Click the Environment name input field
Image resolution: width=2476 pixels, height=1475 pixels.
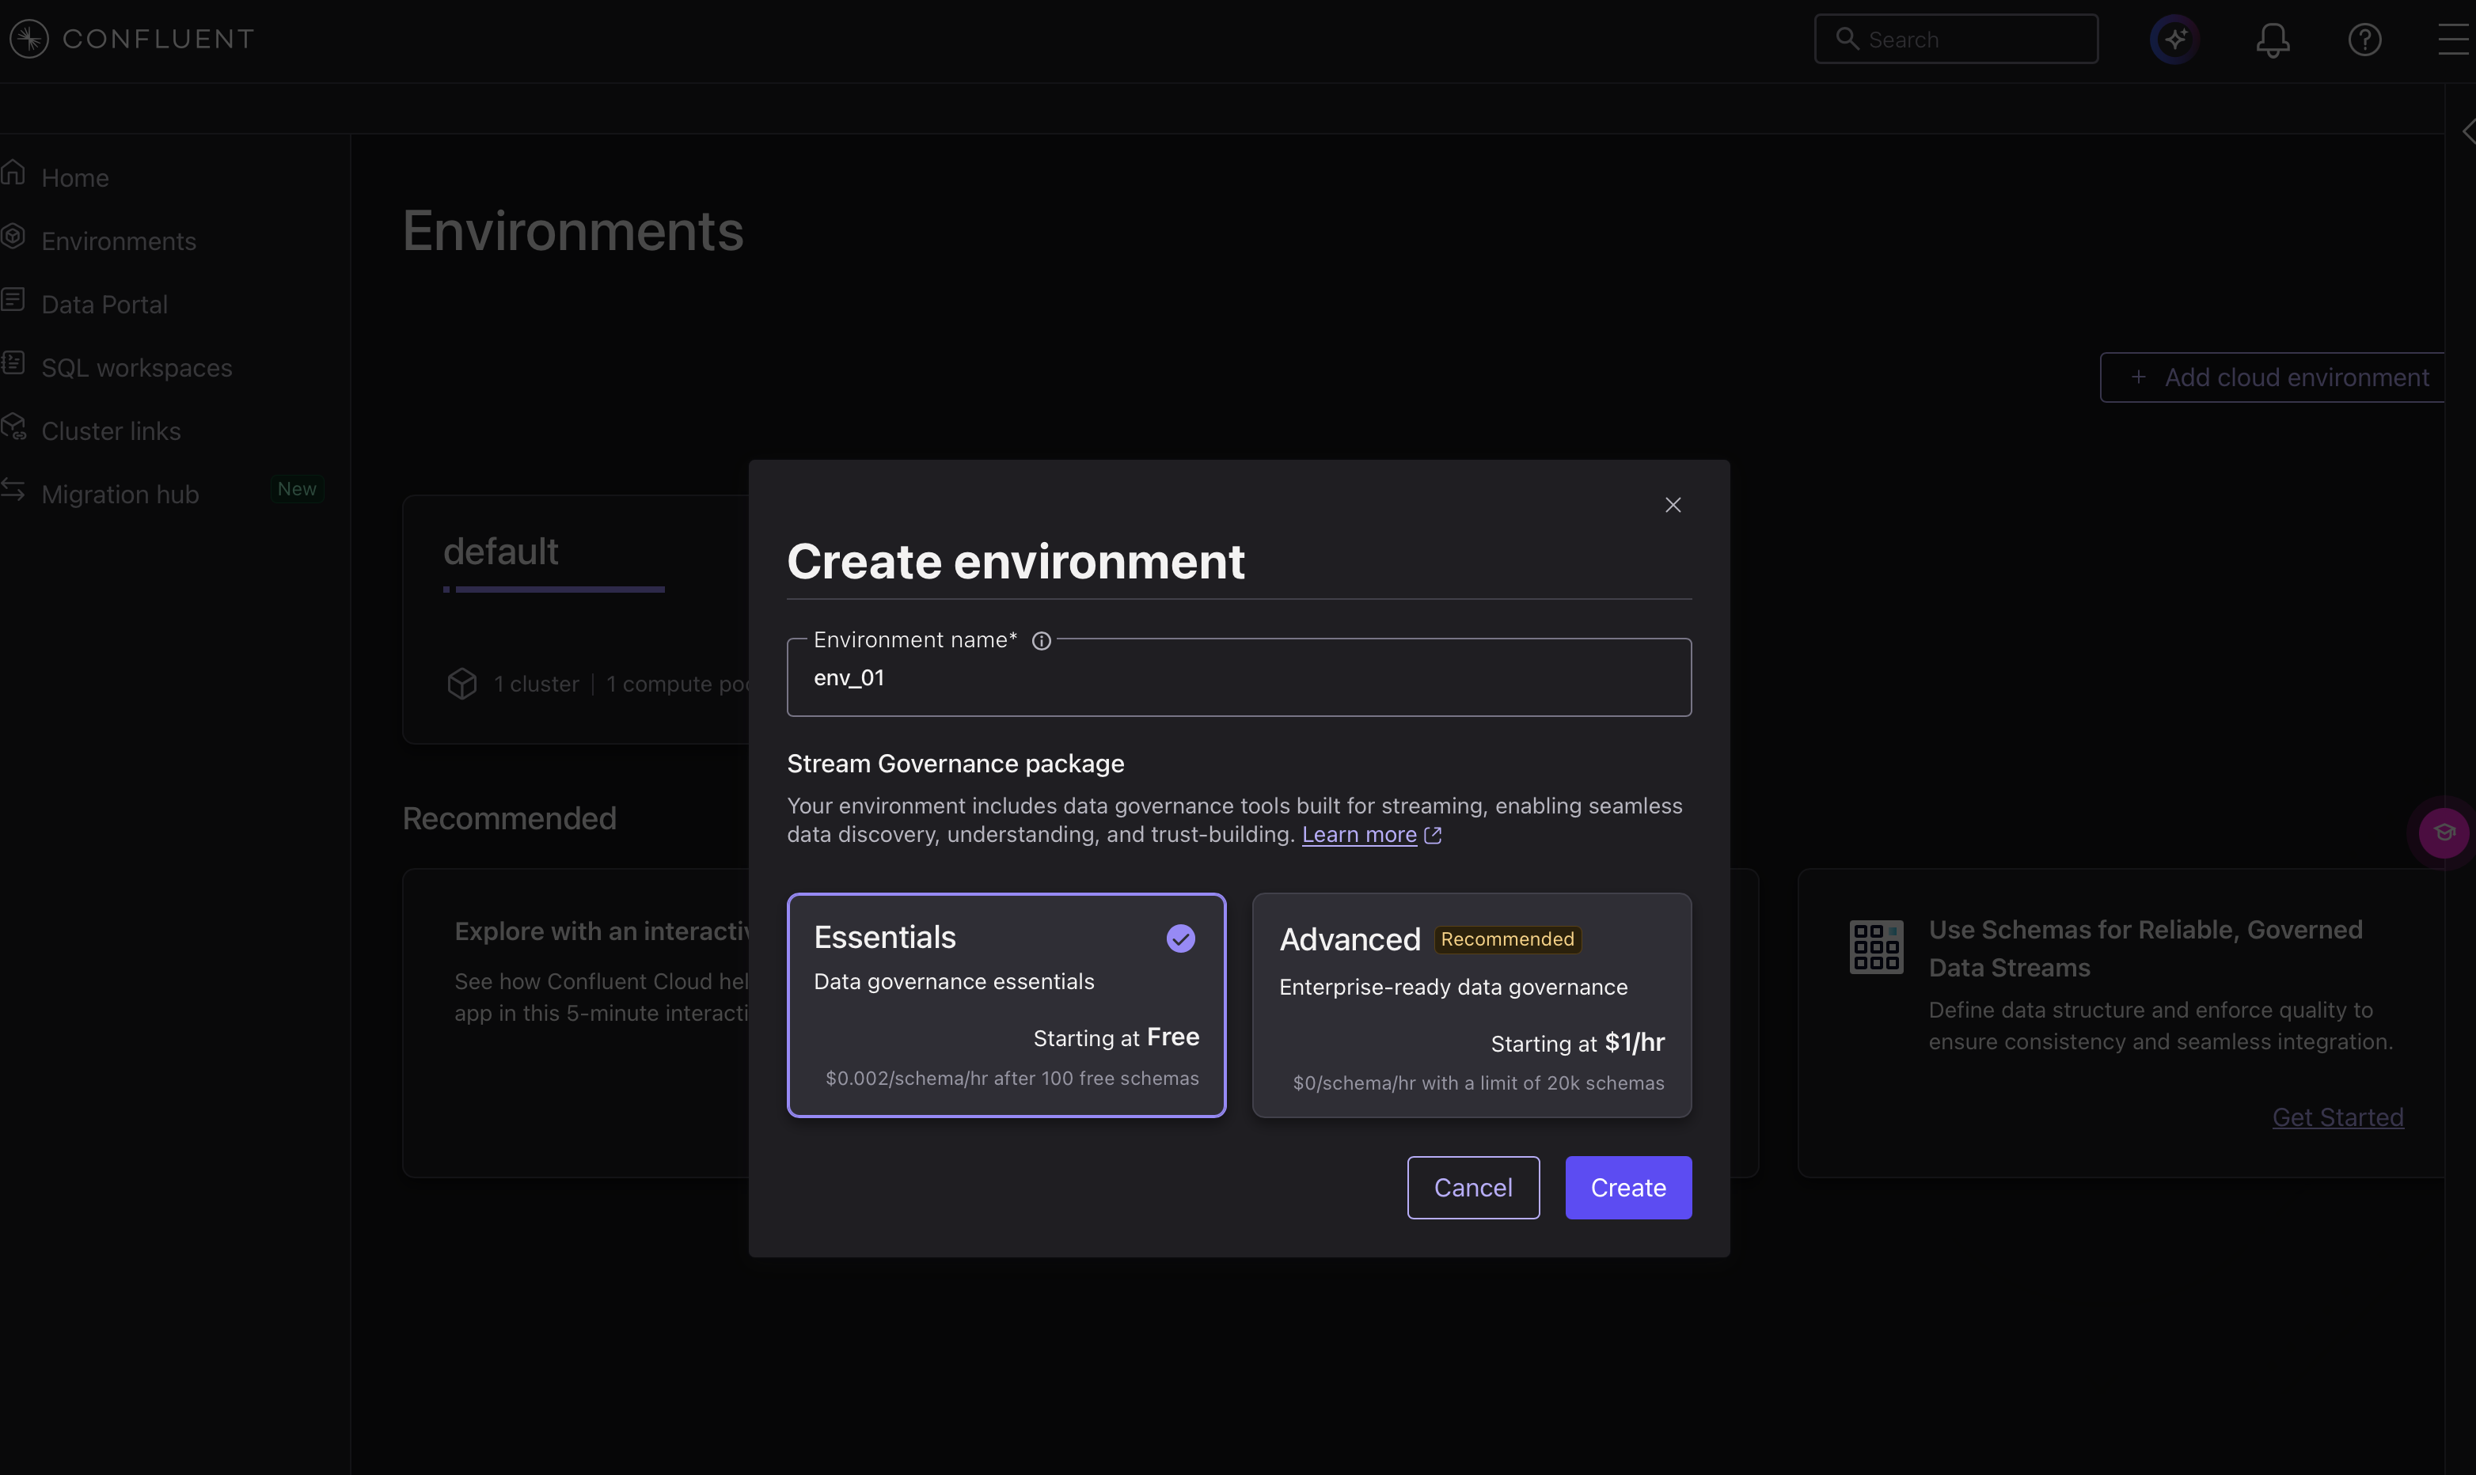[x=1239, y=678]
